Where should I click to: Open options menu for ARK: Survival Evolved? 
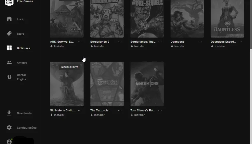[x=80, y=42]
